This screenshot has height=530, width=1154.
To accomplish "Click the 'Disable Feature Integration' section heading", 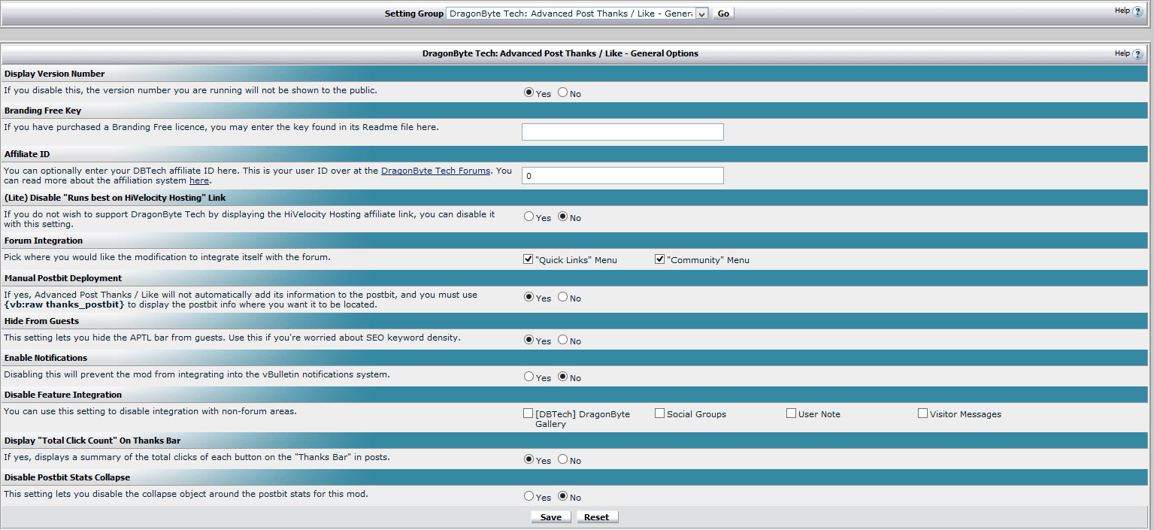I will 63,395.
